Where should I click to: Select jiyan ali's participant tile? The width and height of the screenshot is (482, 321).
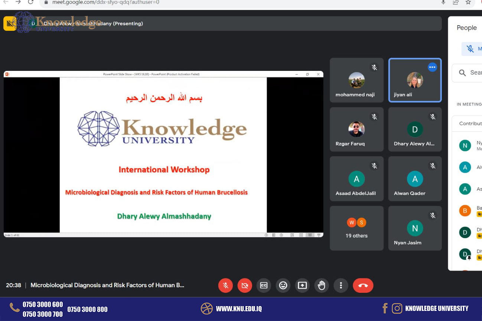coord(415,80)
